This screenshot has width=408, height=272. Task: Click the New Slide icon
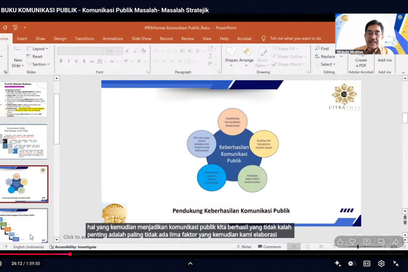(17, 51)
